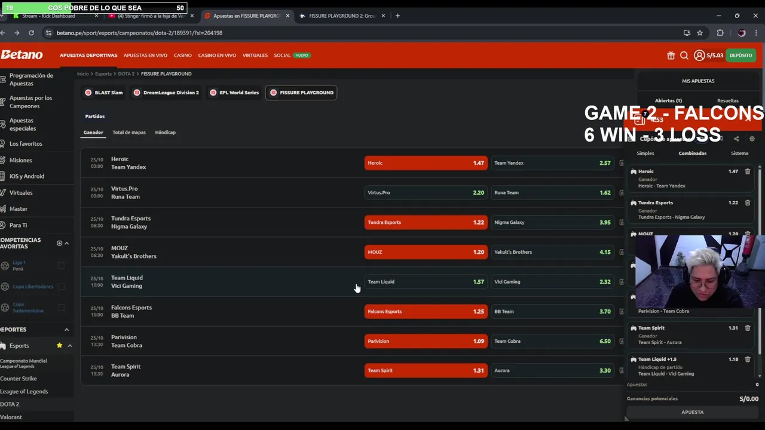765x430 pixels.
Task: Open the browser extensions puzzle icon
Action: coord(720,33)
